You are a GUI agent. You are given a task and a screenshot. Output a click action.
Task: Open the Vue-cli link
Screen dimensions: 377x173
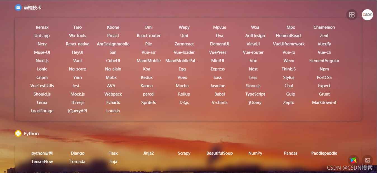coord(324,52)
